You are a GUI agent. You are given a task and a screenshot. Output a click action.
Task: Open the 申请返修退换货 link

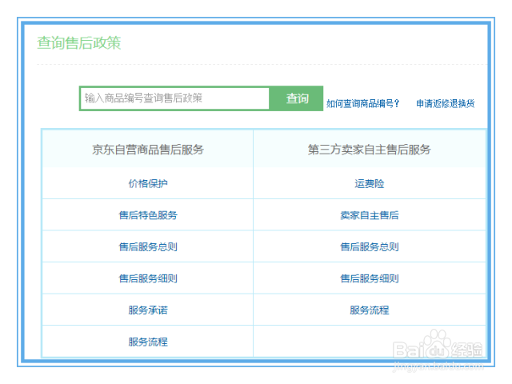pos(445,103)
